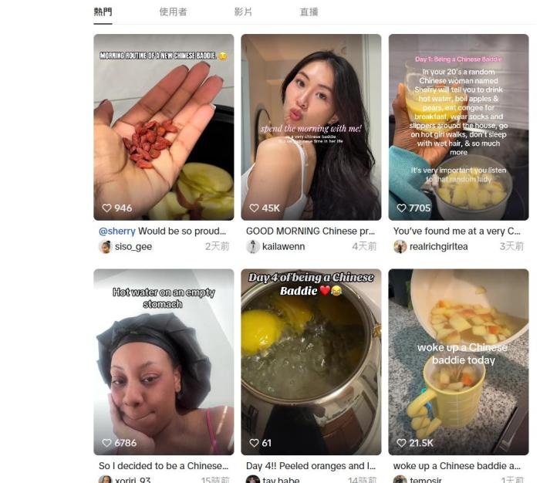Click the heart icon showing 946 likes
This screenshot has width=540, height=483.
107,208
